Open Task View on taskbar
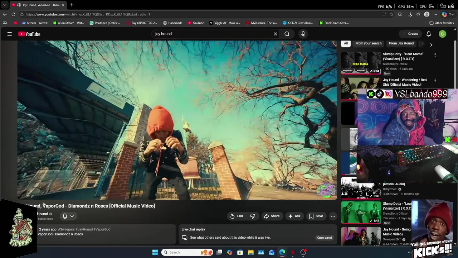 (x=219, y=252)
